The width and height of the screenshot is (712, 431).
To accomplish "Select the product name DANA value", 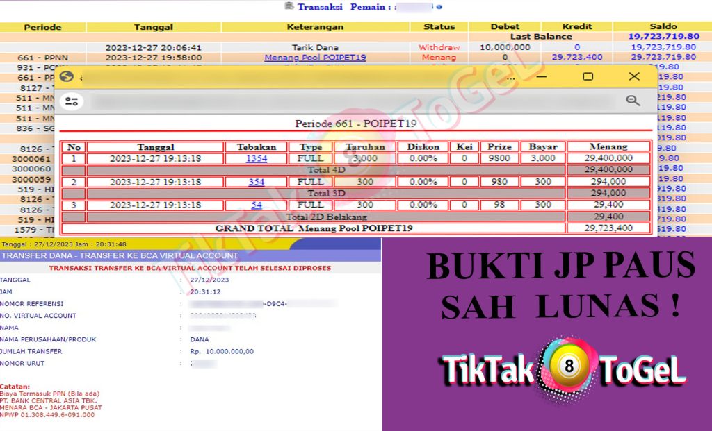I will pyautogui.click(x=200, y=339).
